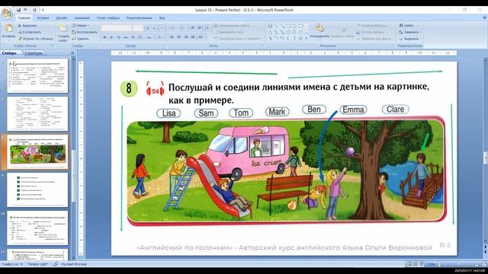
Task: Open the font size combo box
Action: (137, 28)
